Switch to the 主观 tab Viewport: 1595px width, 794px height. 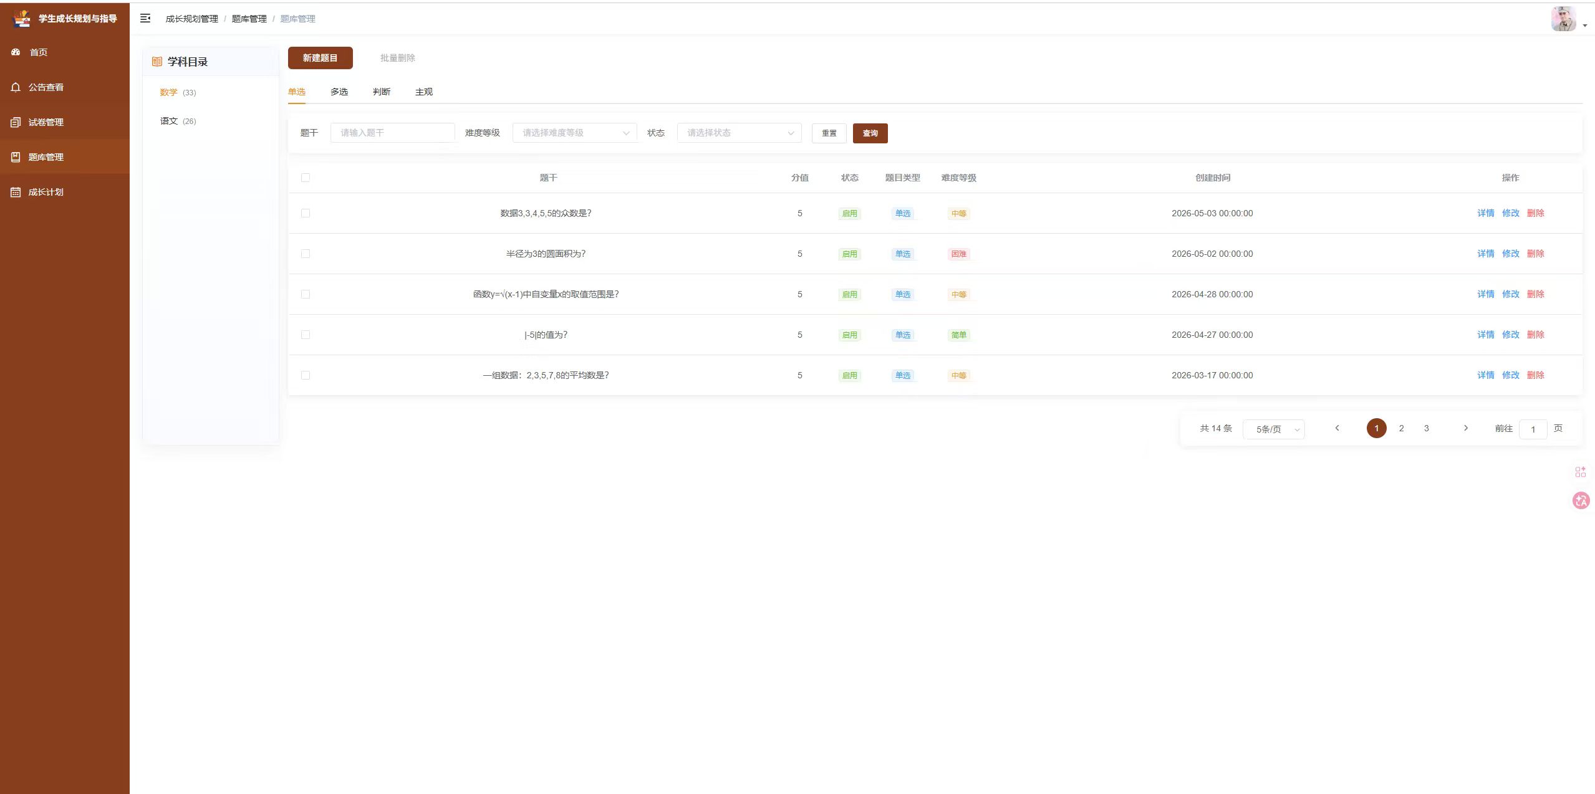pyautogui.click(x=424, y=92)
